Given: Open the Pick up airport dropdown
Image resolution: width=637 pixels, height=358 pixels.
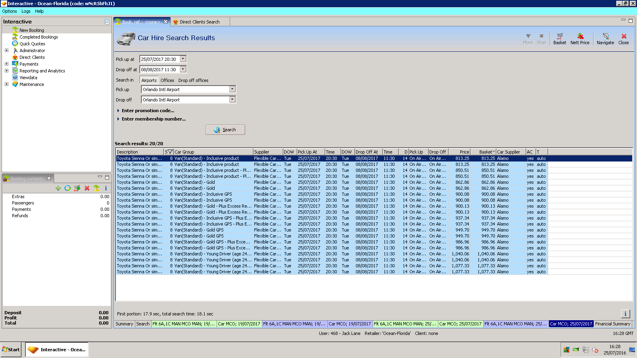Looking at the screenshot, I should pyautogui.click(x=233, y=89).
